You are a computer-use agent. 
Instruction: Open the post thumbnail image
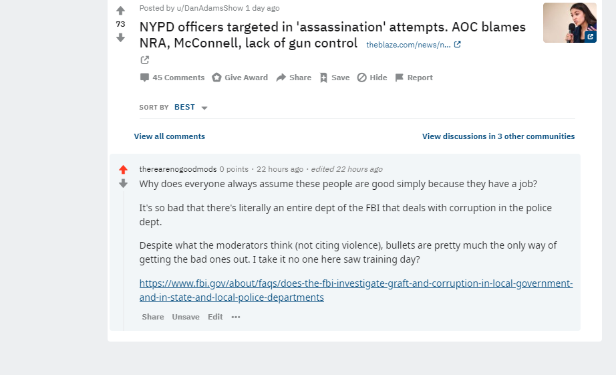click(569, 23)
